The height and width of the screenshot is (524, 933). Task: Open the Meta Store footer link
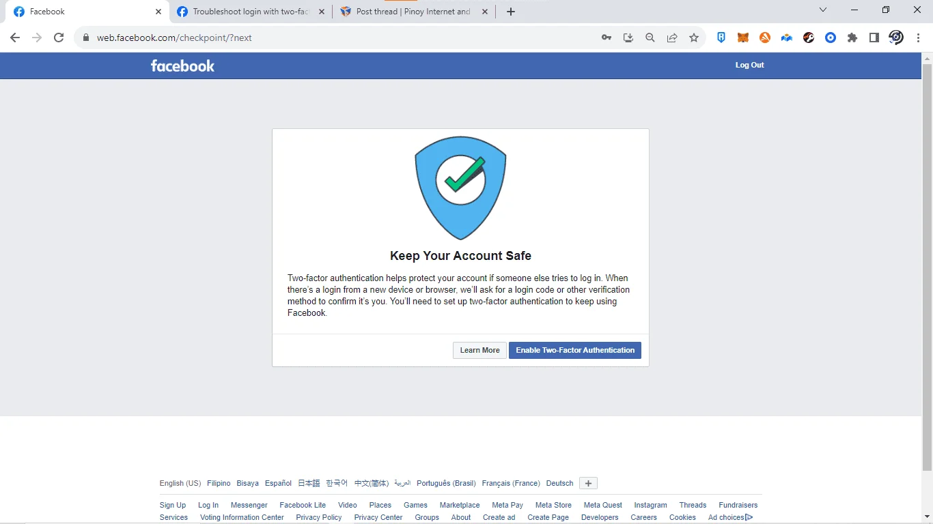553,505
